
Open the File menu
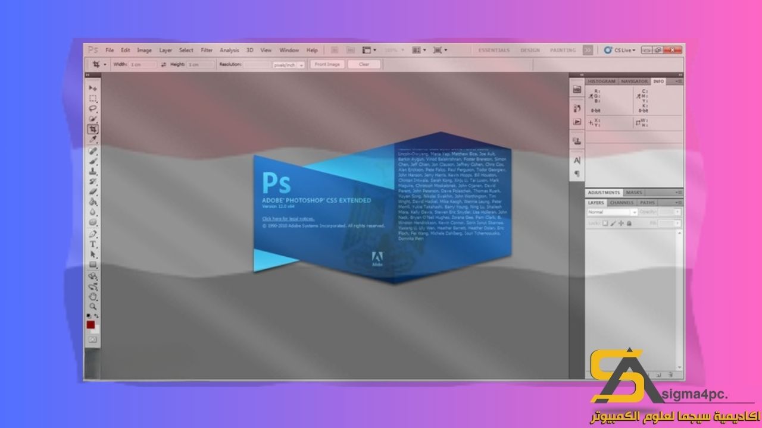110,51
